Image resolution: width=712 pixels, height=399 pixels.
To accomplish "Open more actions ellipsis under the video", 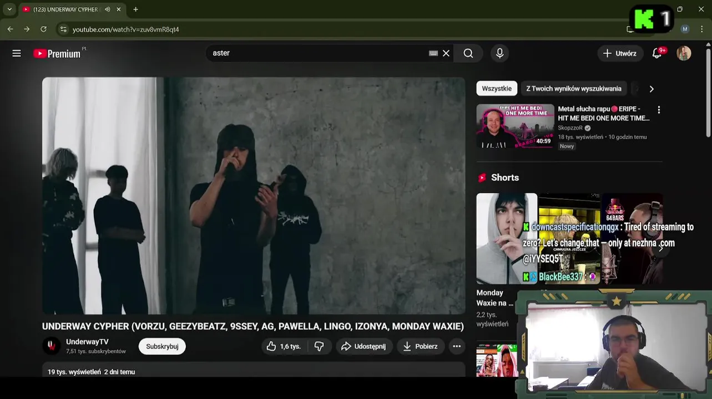I will click(x=457, y=346).
